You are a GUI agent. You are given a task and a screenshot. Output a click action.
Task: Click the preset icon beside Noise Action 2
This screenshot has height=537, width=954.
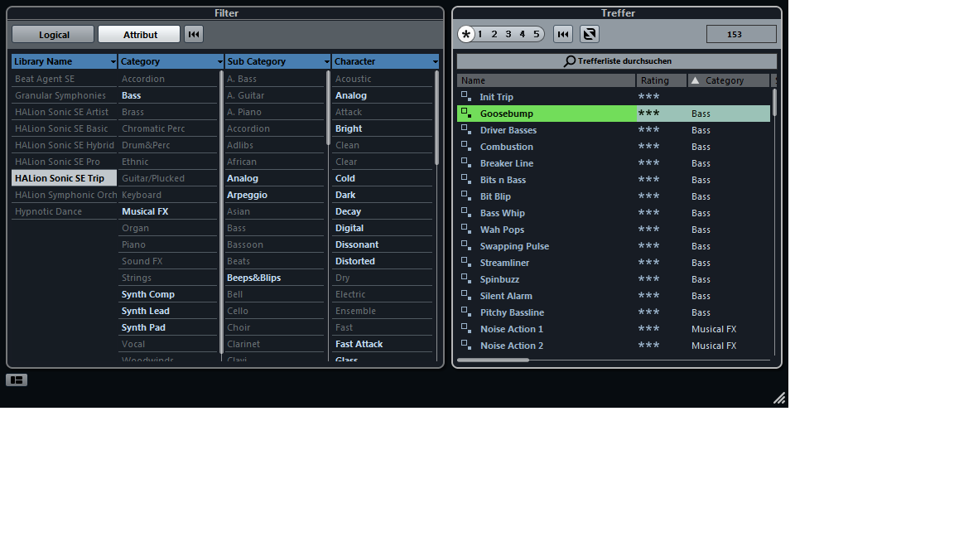point(466,345)
